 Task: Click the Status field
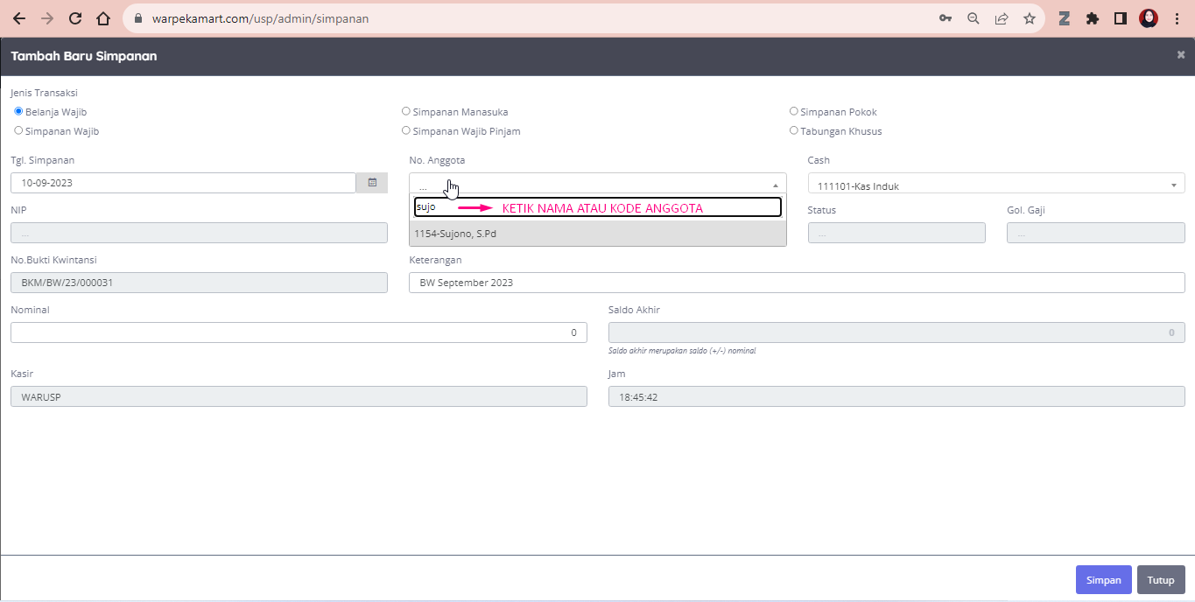coord(896,233)
